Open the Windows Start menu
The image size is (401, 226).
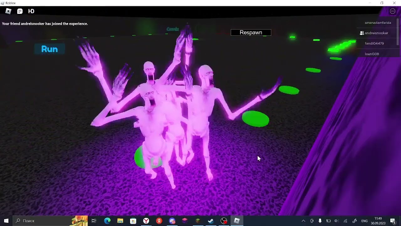[6, 221]
